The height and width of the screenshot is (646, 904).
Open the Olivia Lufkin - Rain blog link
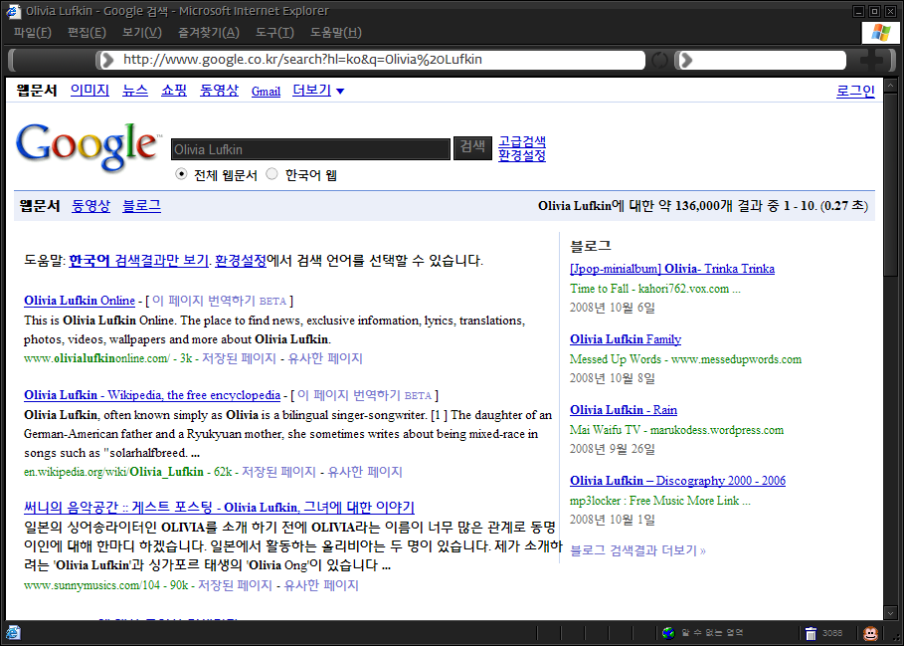[624, 410]
